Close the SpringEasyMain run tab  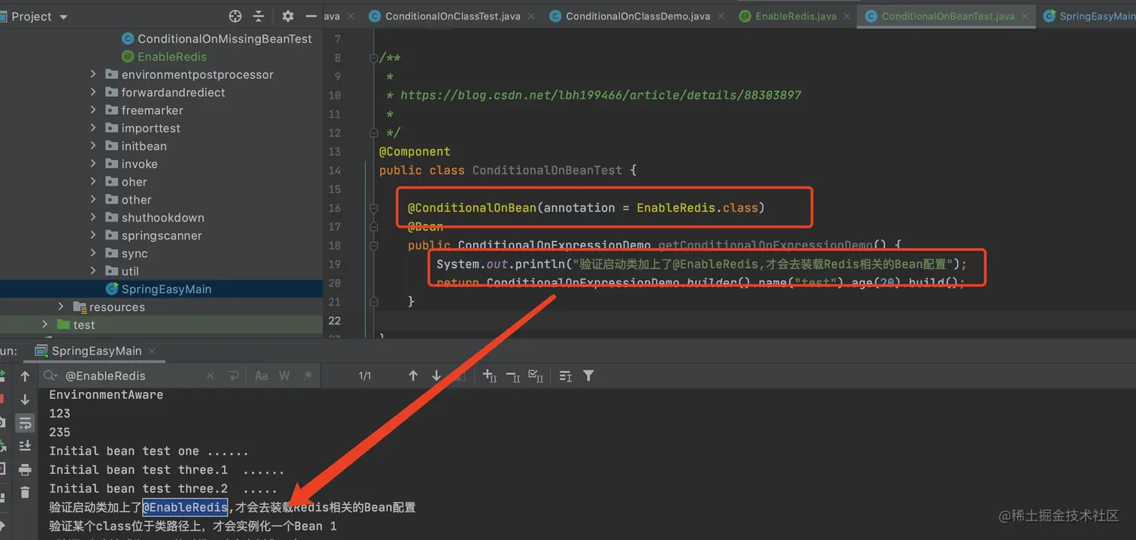pos(153,351)
